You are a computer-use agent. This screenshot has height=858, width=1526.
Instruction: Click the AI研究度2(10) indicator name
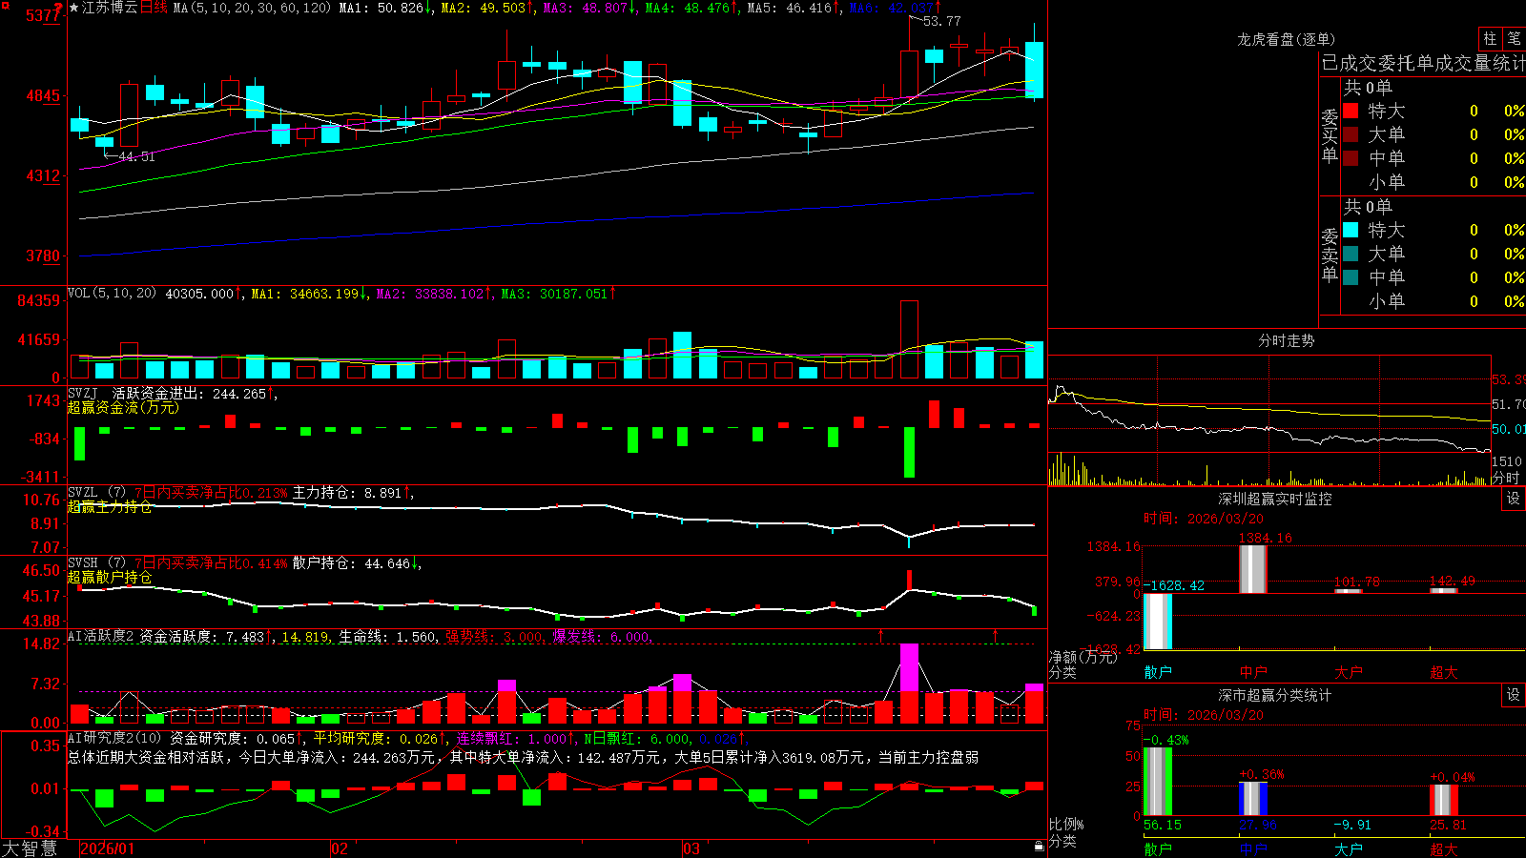click(x=114, y=738)
